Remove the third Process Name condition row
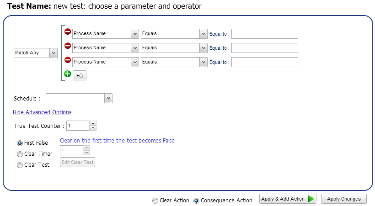375x206 pixels. pyautogui.click(x=67, y=60)
